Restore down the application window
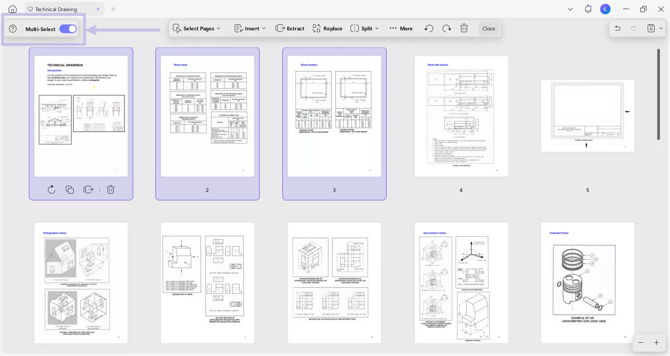This screenshot has height=356, width=670. (x=643, y=9)
